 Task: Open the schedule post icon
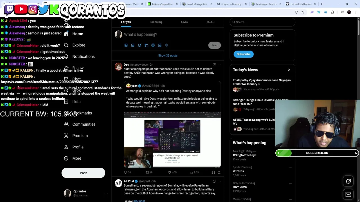pos(160,45)
